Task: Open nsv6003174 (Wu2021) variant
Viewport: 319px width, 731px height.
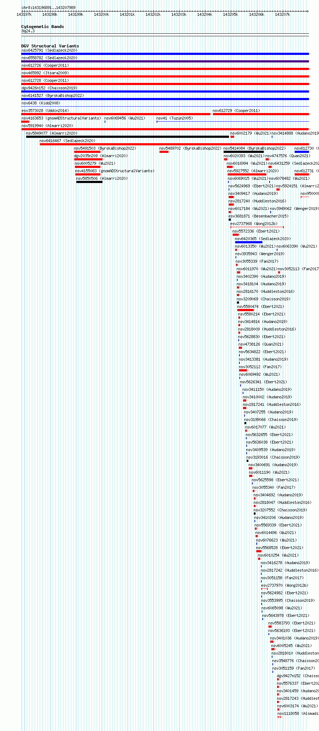Action: click(x=297, y=706)
